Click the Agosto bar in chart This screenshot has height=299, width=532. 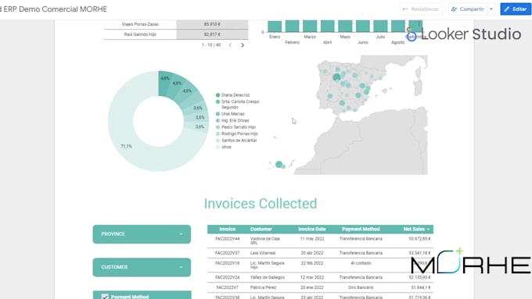tap(398, 27)
